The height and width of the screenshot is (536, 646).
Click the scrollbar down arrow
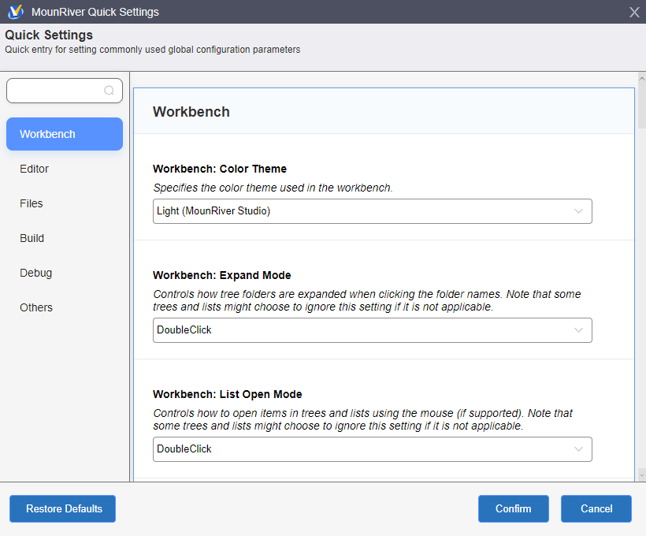(x=641, y=475)
